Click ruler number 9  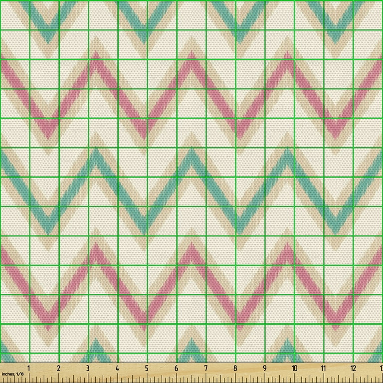[x=264, y=369]
